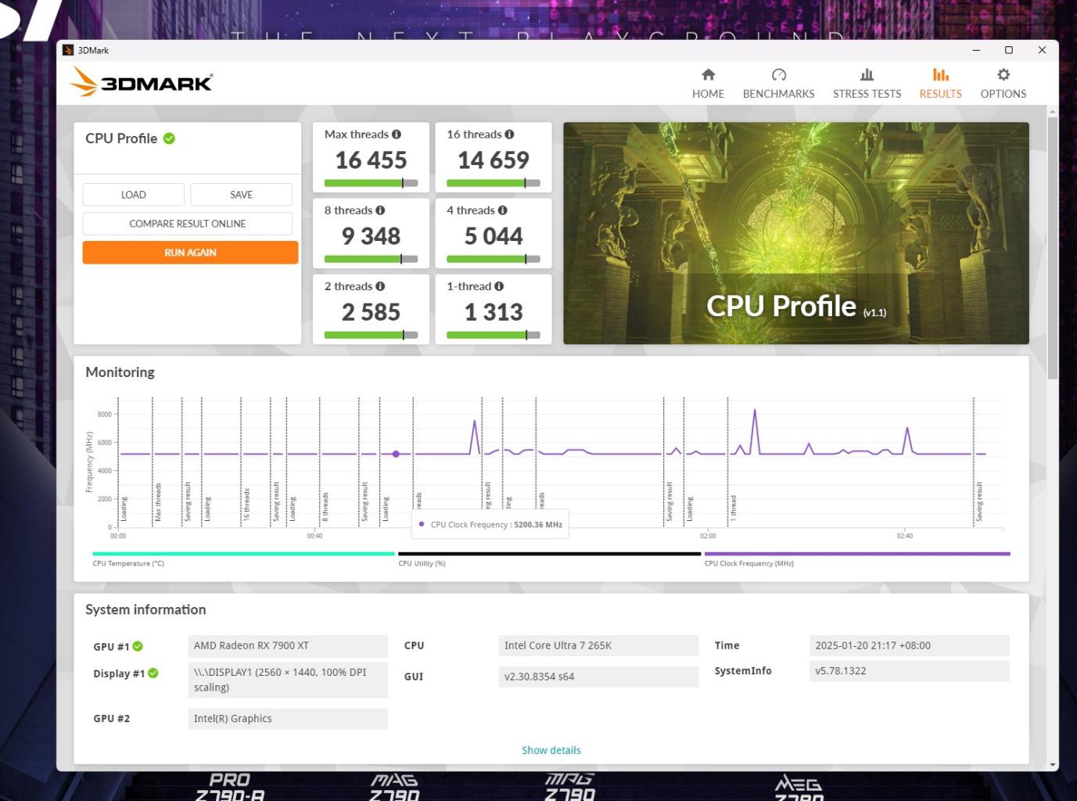Click the 2 threads info icon

click(380, 286)
